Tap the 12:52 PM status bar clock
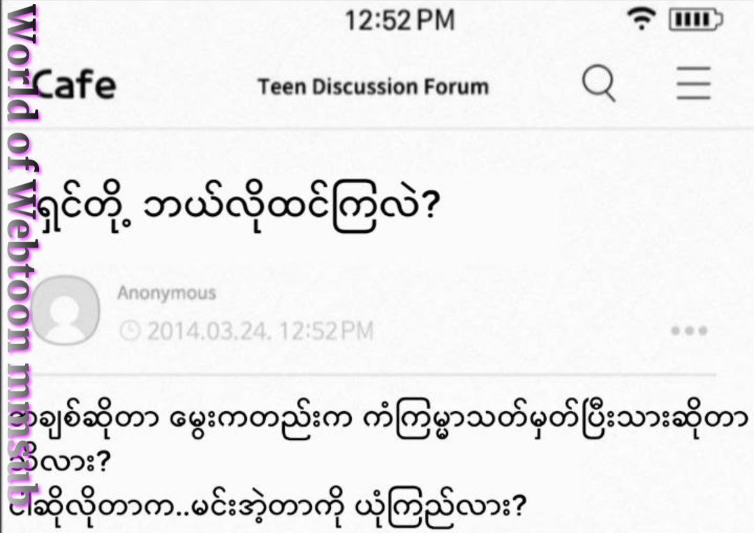 pos(399,20)
